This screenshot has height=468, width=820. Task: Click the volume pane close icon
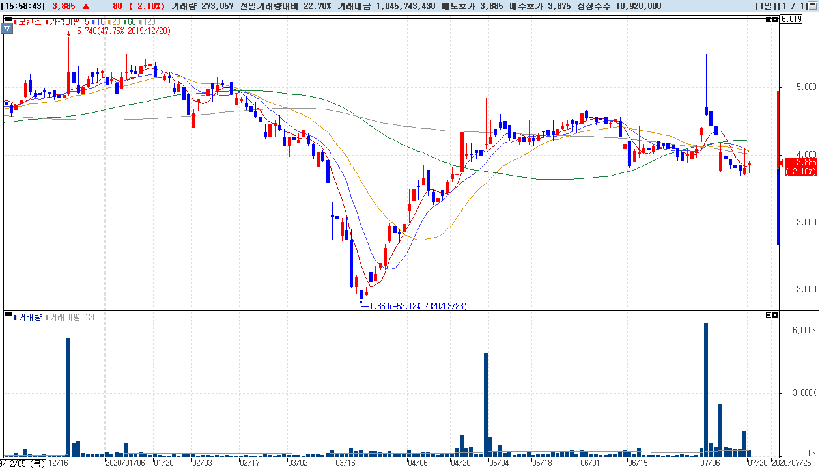point(775,316)
